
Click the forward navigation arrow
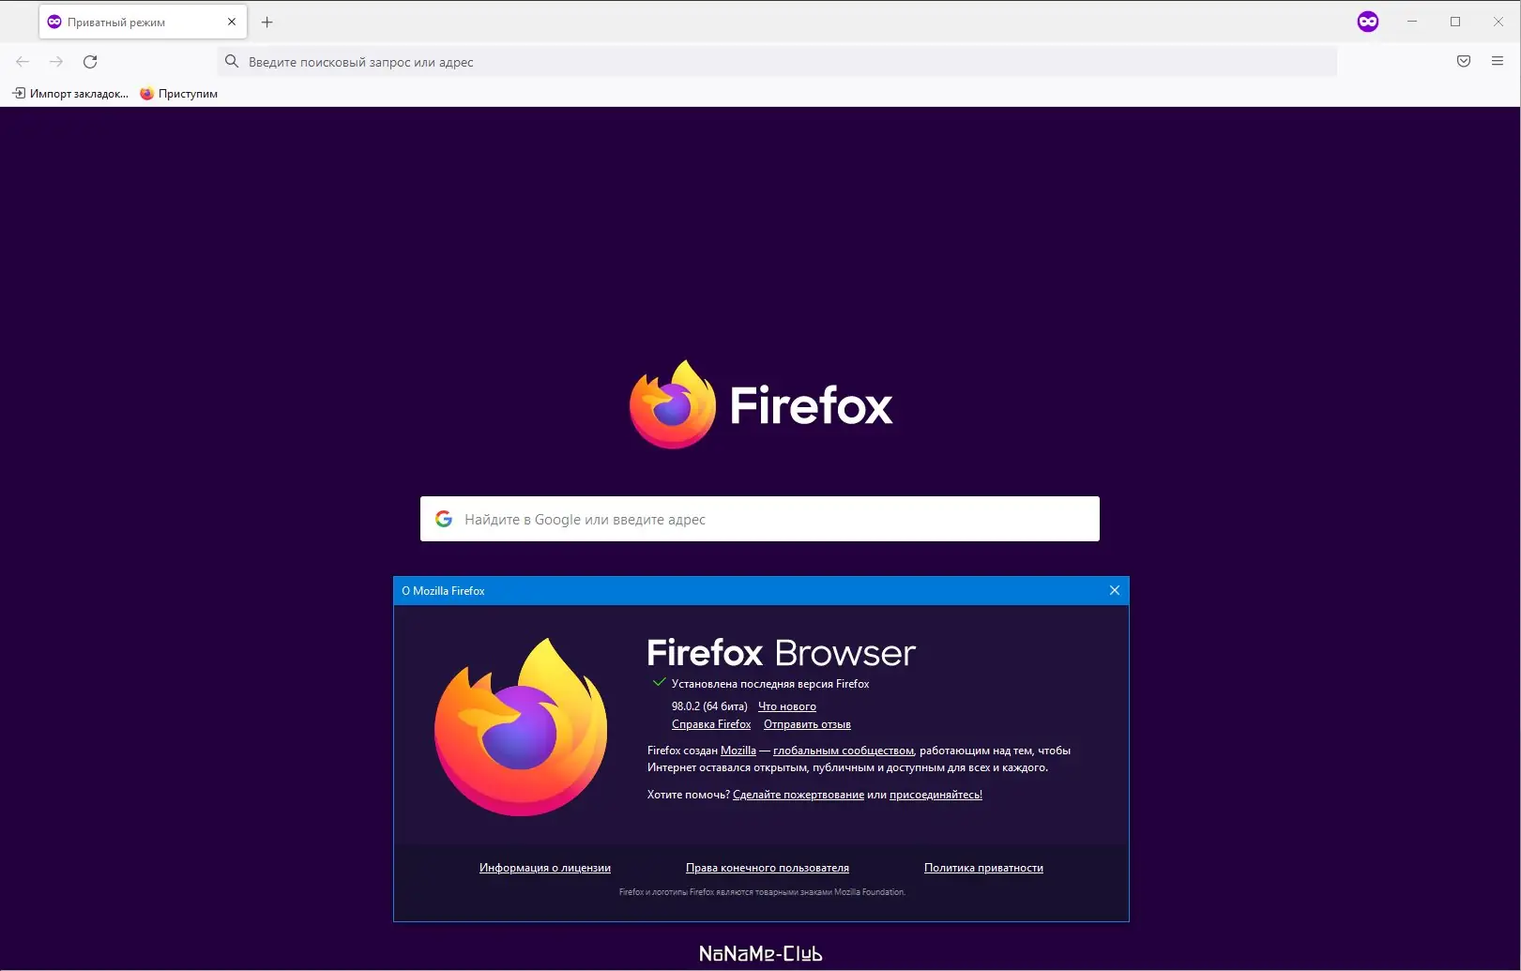click(x=56, y=62)
